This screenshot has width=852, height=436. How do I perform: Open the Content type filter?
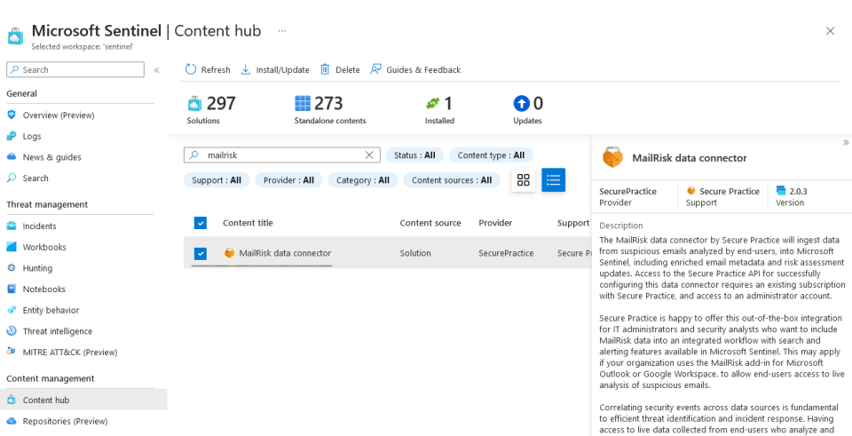point(492,155)
